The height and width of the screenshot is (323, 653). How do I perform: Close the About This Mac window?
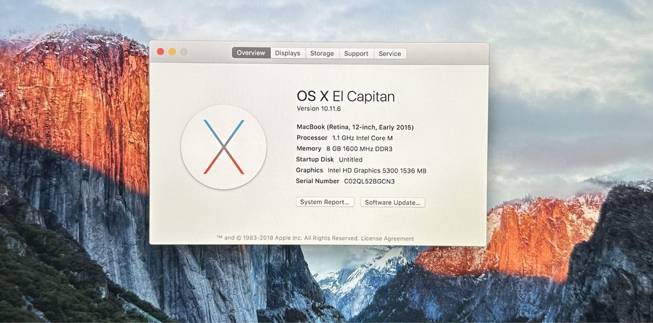pos(161,51)
